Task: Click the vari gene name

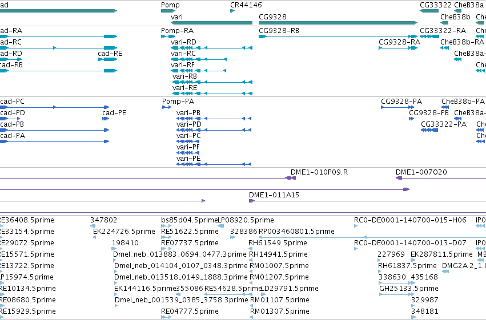Action: 176,17
